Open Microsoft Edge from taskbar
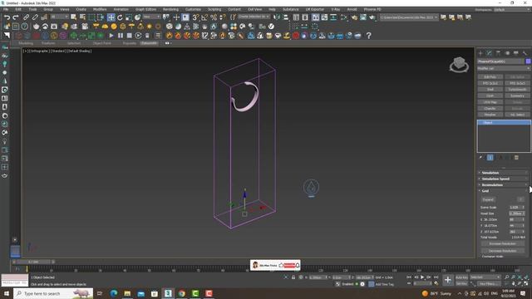Viewport: 532px width, 299px height. click(114, 293)
